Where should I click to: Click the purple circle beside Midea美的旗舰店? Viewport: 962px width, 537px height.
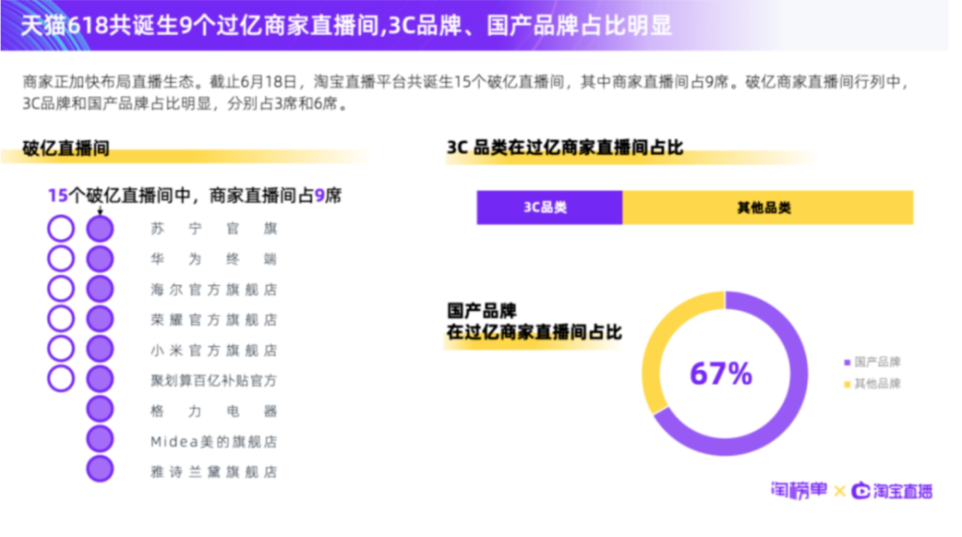[99, 439]
